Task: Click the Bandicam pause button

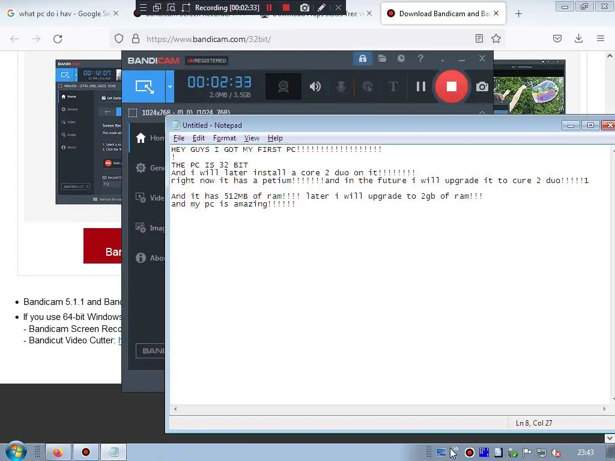Action: point(421,86)
